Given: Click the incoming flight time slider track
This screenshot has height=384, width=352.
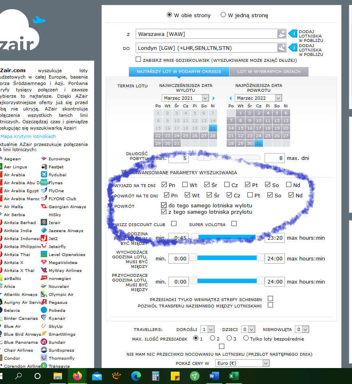Looking at the screenshot, I should click(x=227, y=281).
